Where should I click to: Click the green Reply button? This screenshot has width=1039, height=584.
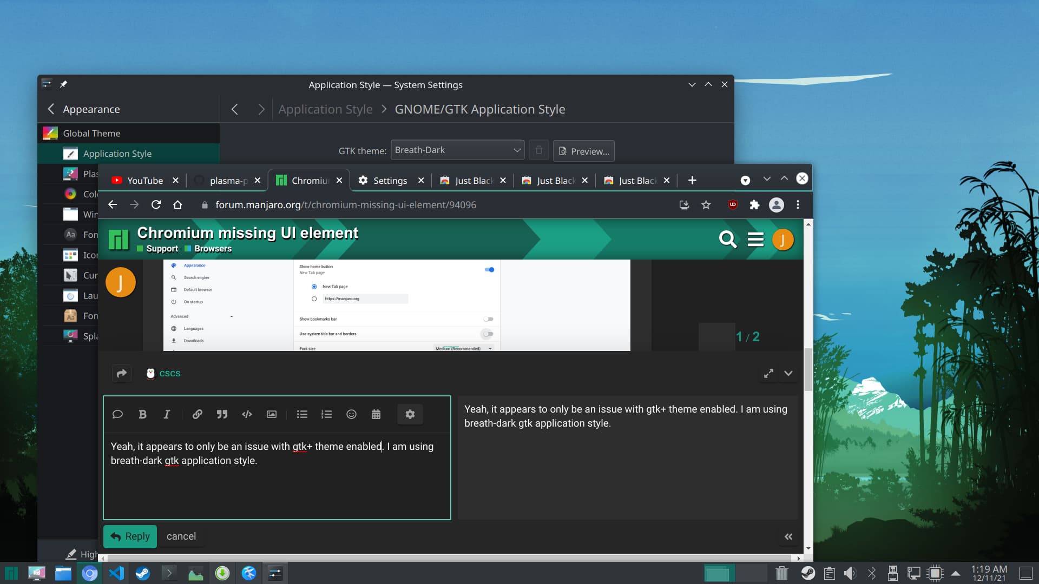point(130,536)
